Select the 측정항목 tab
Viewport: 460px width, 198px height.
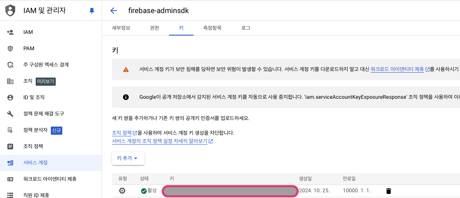point(212,28)
